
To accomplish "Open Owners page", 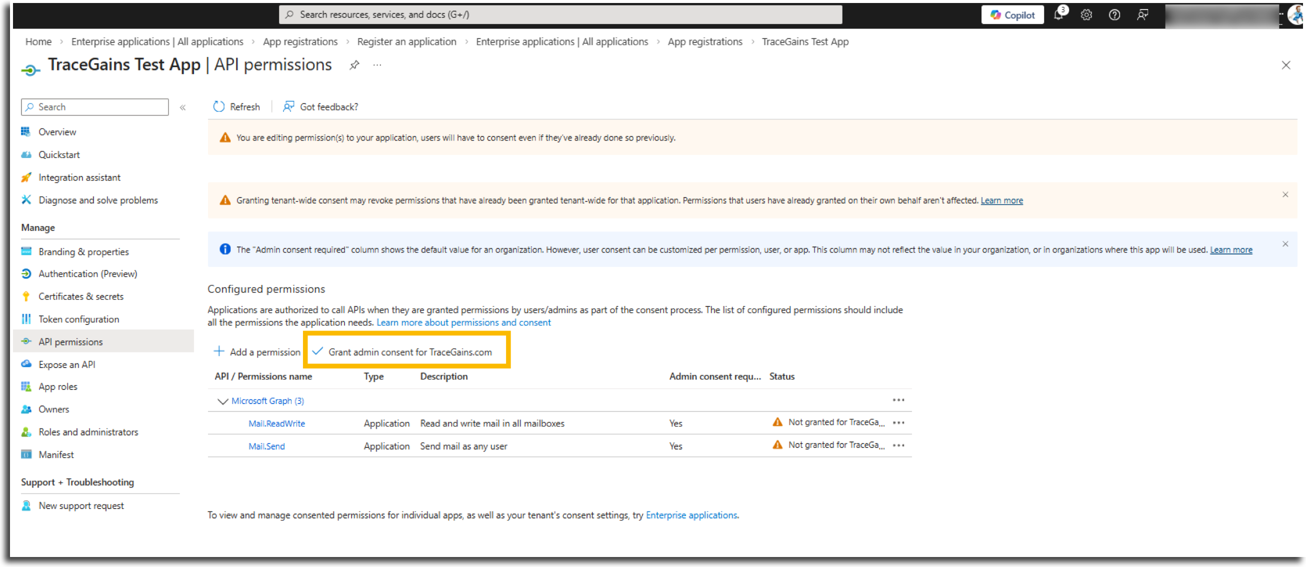I will click(x=53, y=409).
